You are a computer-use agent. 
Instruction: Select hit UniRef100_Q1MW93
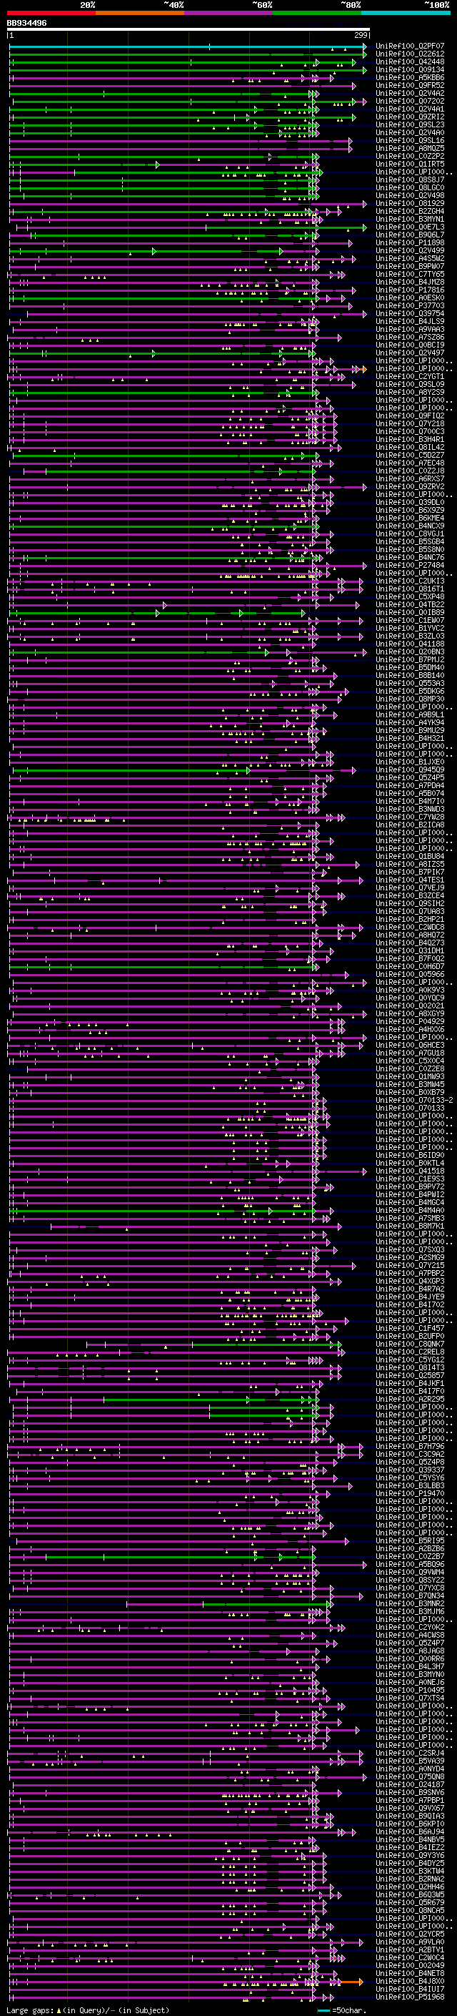coord(410,1077)
